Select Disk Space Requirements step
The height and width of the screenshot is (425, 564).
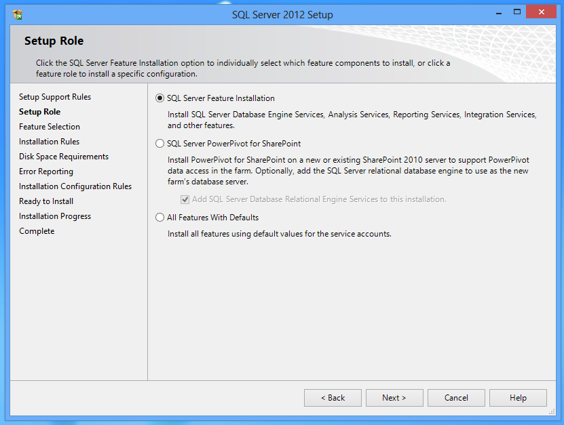(64, 157)
